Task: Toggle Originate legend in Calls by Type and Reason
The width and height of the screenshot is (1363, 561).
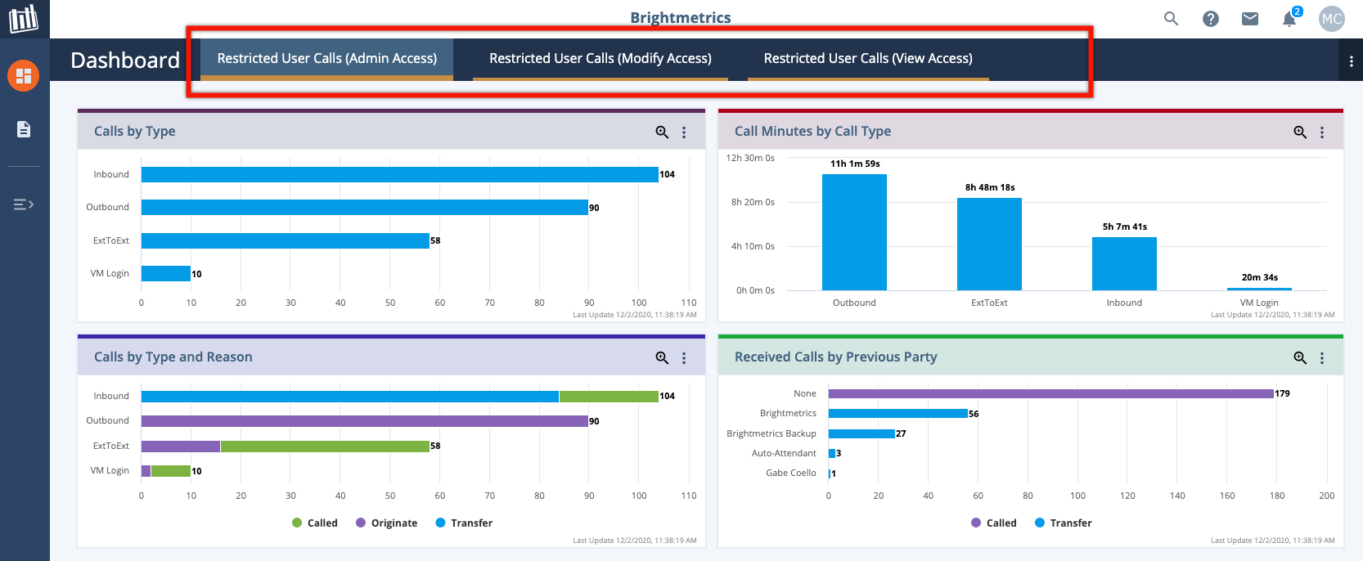Action: coord(386,523)
